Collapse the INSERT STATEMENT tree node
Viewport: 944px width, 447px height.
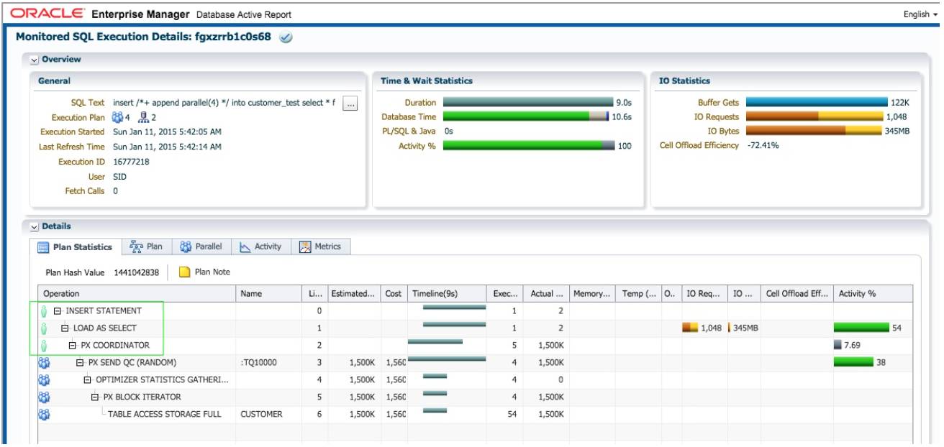(x=57, y=311)
